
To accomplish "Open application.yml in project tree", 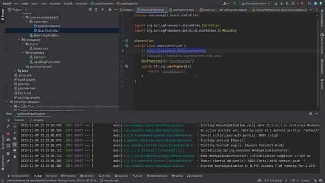I will pos(41,67).
